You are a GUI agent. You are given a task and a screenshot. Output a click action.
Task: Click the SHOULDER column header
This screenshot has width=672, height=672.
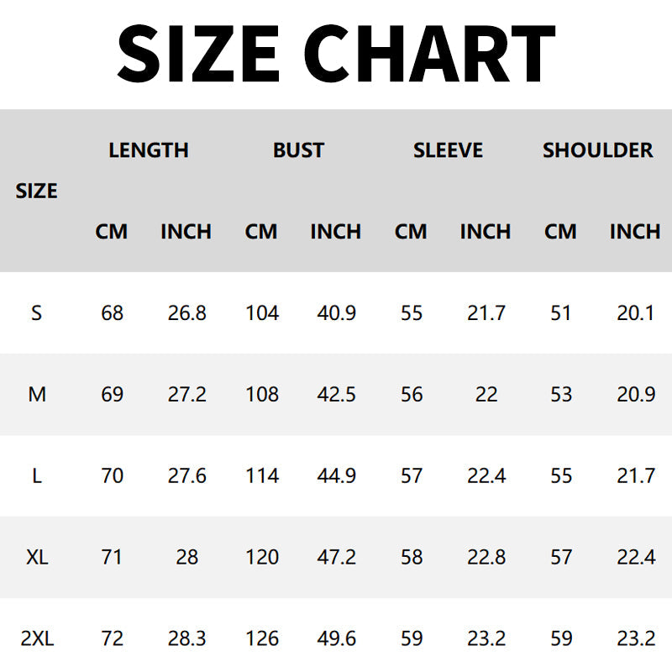598,150
